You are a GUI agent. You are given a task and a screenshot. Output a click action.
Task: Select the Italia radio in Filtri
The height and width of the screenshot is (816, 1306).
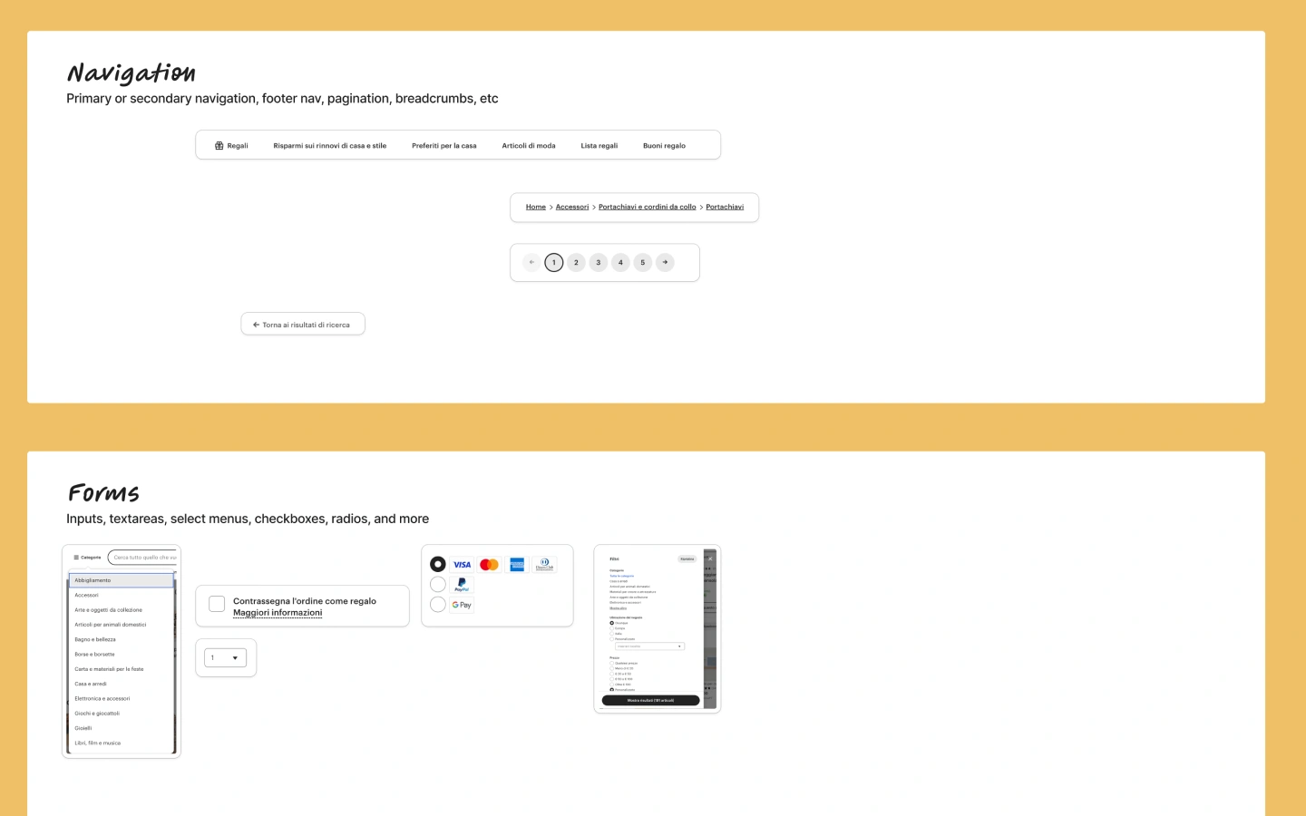pos(611,634)
